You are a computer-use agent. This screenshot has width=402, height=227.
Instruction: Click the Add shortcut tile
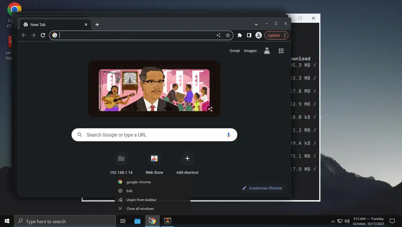point(187,163)
